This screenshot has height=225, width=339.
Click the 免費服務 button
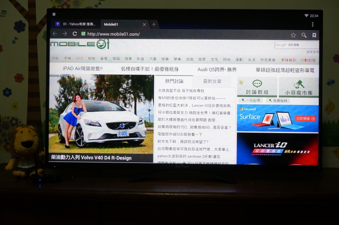click(x=278, y=101)
